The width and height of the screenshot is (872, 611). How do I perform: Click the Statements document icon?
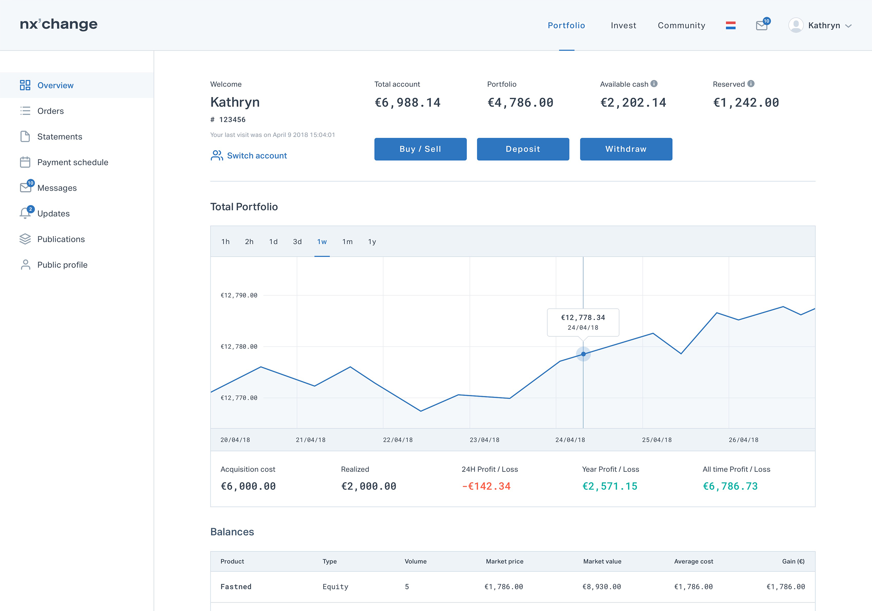(x=25, y=136)
